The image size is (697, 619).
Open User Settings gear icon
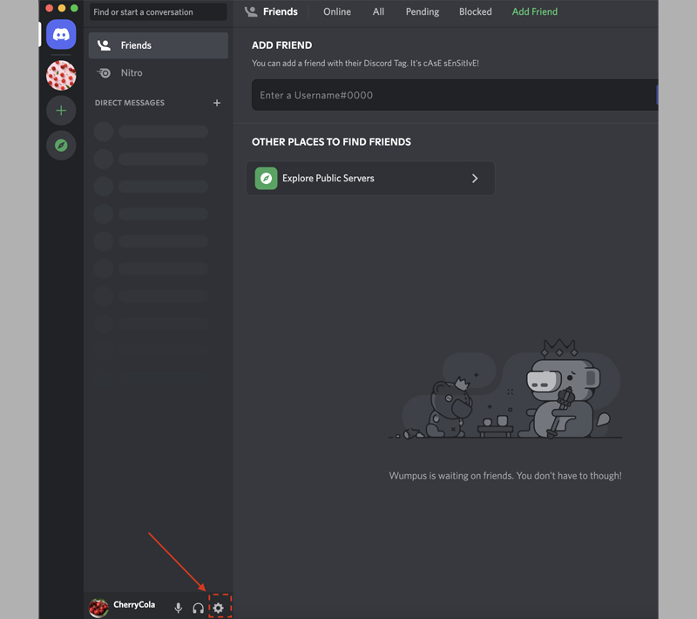tap(219, 608)
